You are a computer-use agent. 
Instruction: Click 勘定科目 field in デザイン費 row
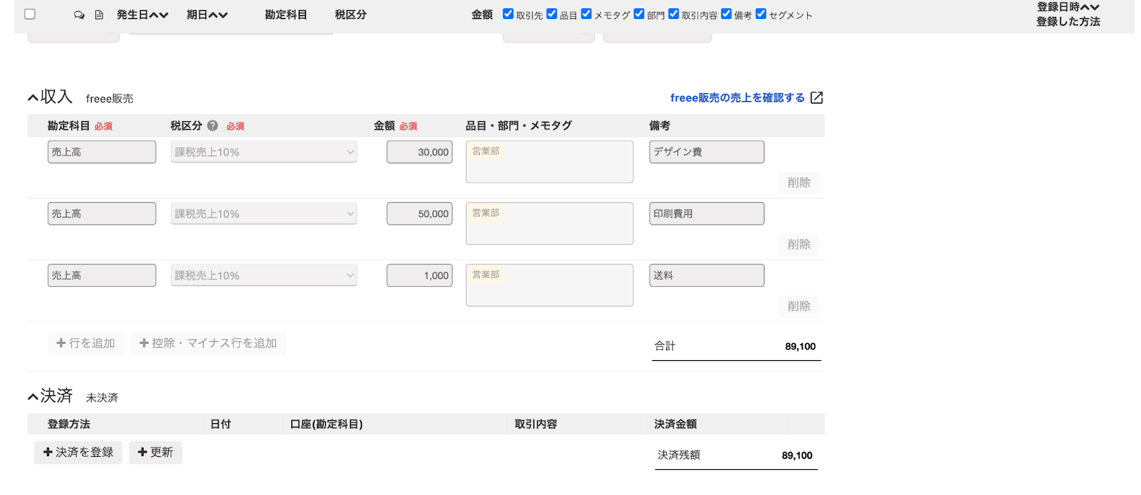(102, 152)
